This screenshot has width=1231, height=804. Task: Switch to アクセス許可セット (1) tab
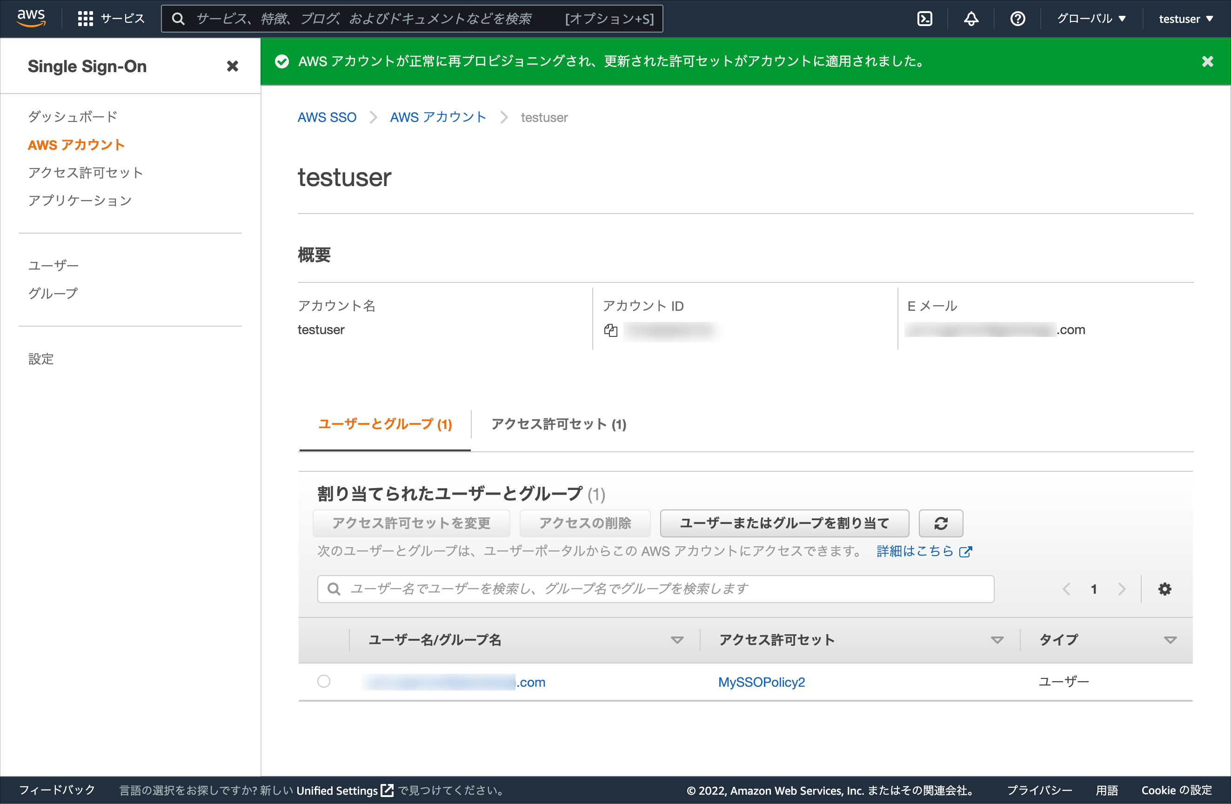[559, 424]
